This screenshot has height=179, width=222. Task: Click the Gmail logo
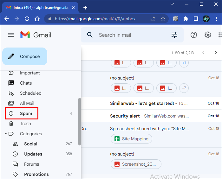coord(36,35)
